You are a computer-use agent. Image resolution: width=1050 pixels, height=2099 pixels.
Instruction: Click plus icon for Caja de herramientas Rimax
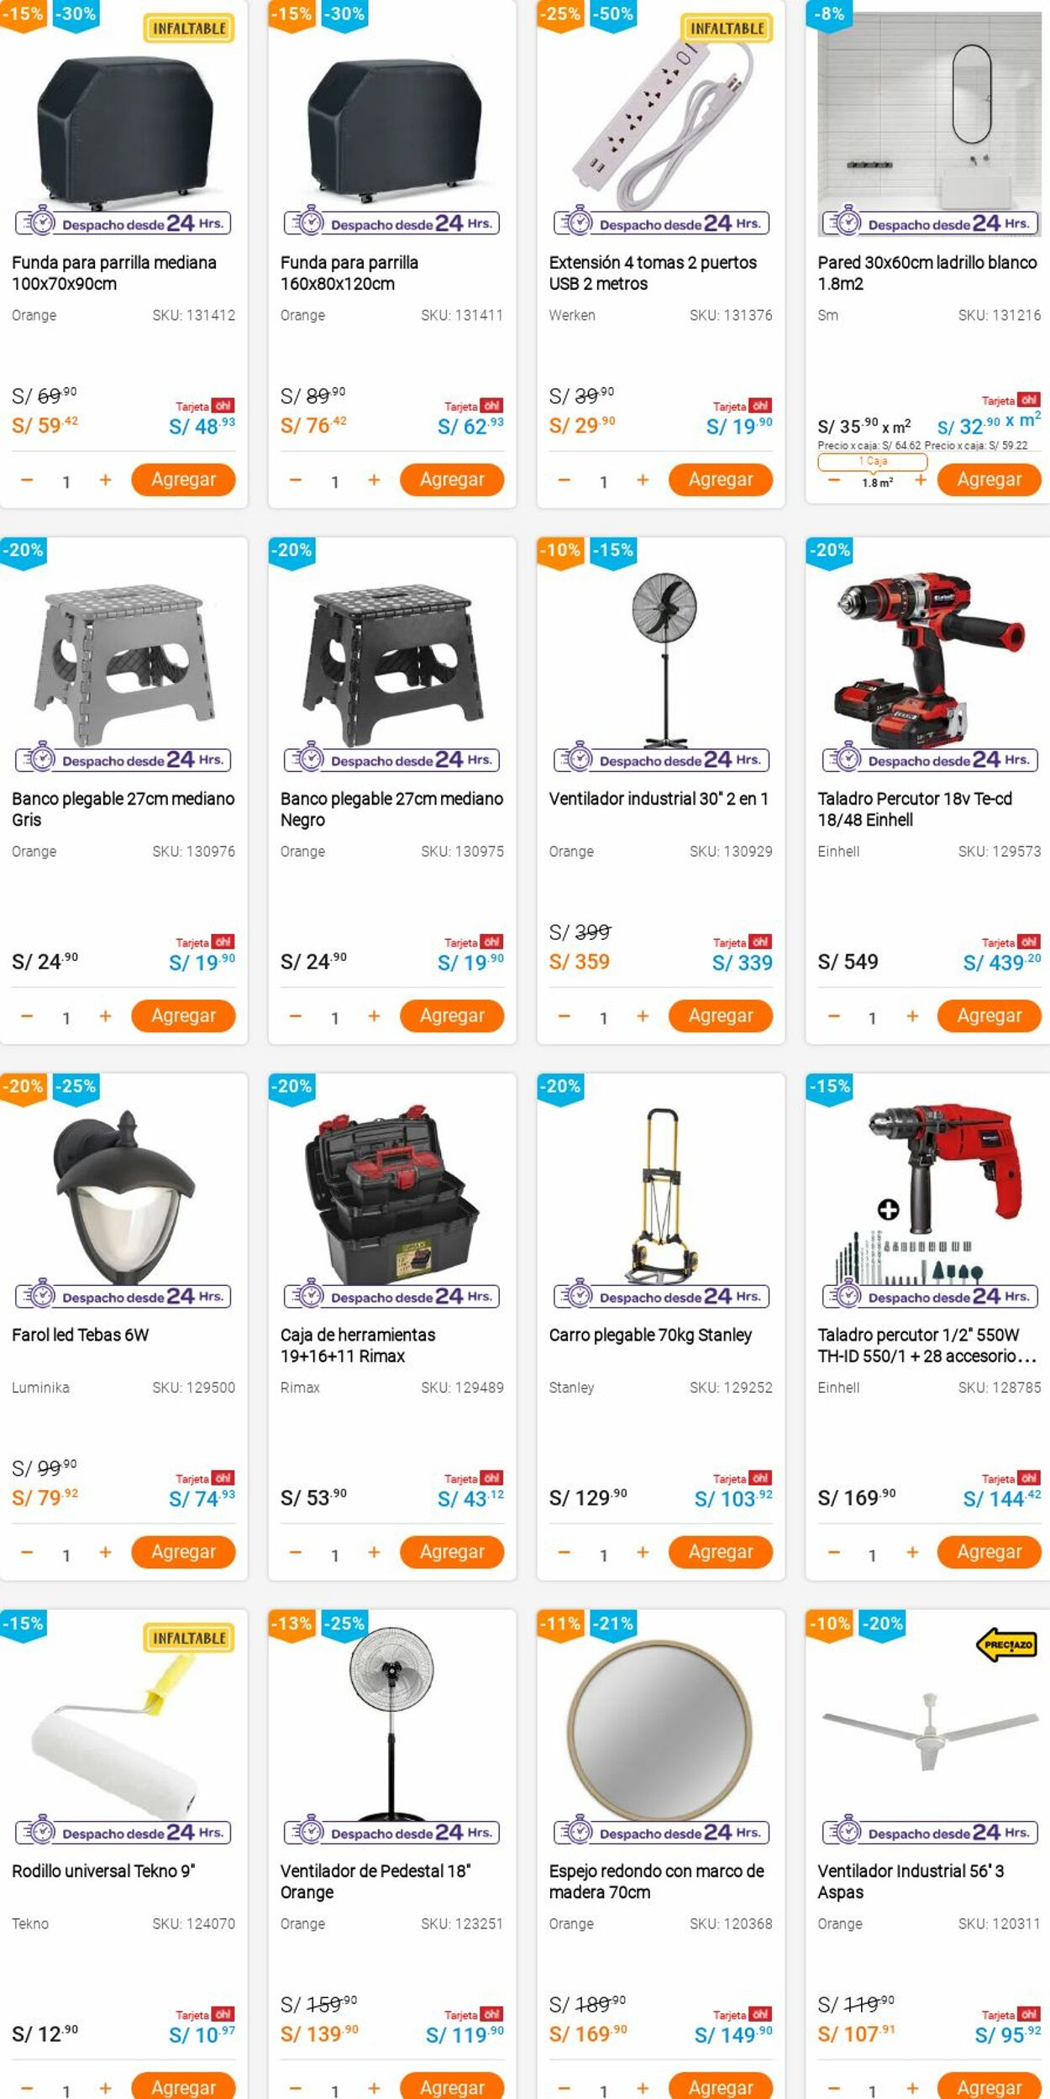tap(374, 1552)
